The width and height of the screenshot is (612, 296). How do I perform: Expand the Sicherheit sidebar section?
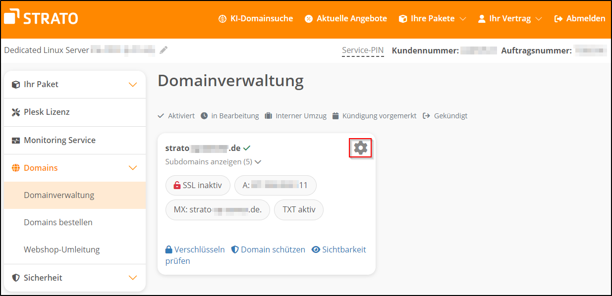pyautogui.click(x=74, y=278)
